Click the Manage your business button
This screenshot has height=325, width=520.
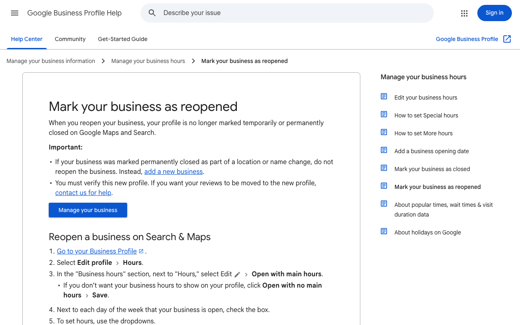coord(88,210)
